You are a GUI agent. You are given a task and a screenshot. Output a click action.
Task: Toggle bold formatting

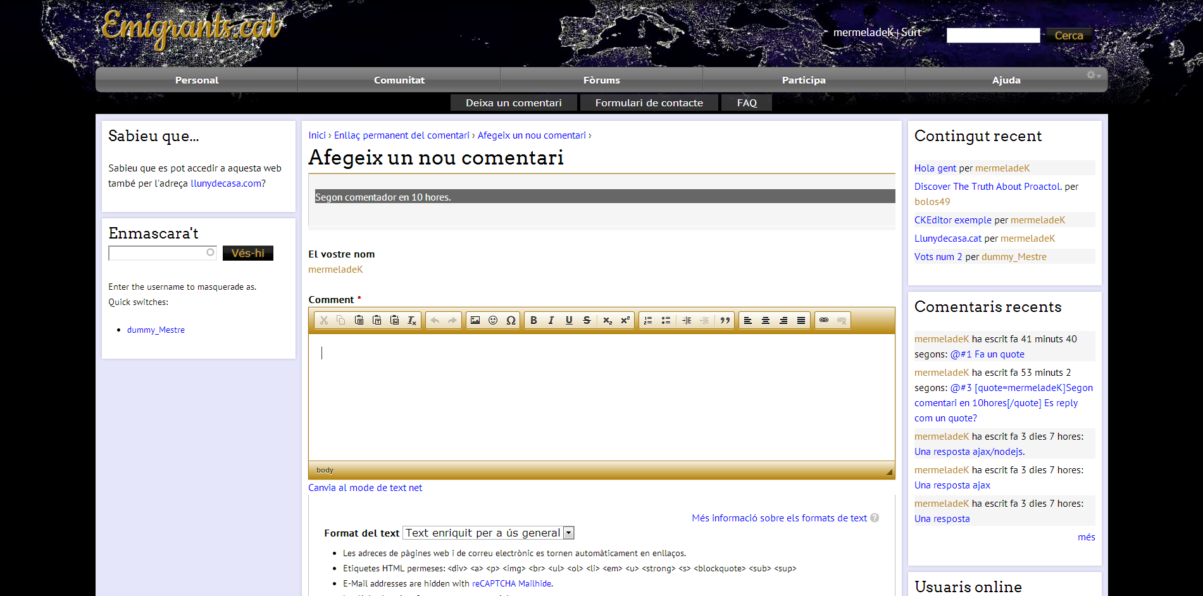coord(533,320)
